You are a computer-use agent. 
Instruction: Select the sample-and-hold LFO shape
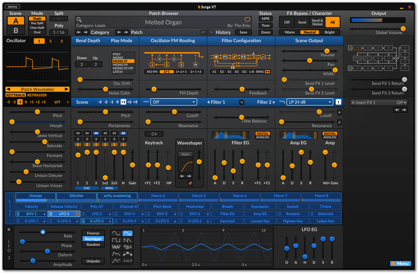pos(128,247)
